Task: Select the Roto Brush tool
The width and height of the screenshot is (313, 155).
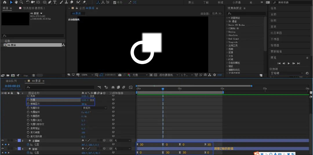Action: click(x=79, y=2)
